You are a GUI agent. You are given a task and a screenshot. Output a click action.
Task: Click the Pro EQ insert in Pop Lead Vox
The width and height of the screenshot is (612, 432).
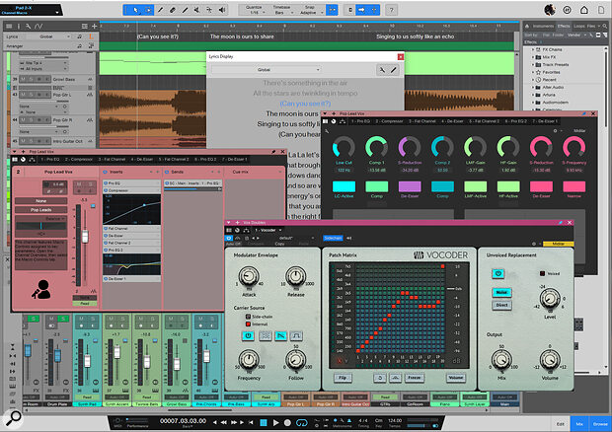[x=131, y=182]
